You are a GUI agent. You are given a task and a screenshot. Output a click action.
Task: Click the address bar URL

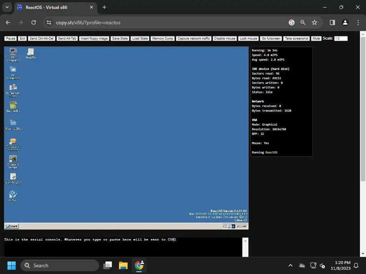coord(88,22)
